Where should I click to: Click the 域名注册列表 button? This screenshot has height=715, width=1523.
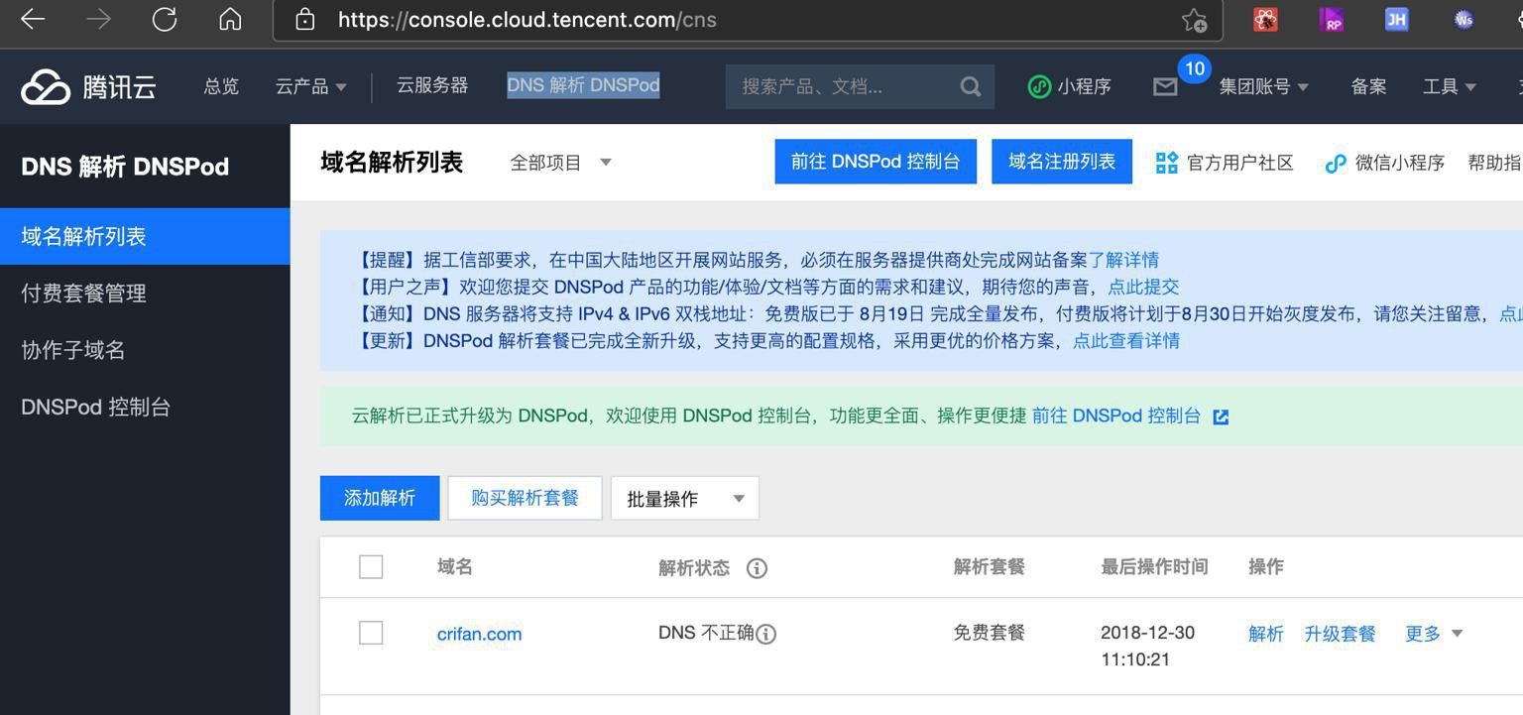coord(1062,162)
